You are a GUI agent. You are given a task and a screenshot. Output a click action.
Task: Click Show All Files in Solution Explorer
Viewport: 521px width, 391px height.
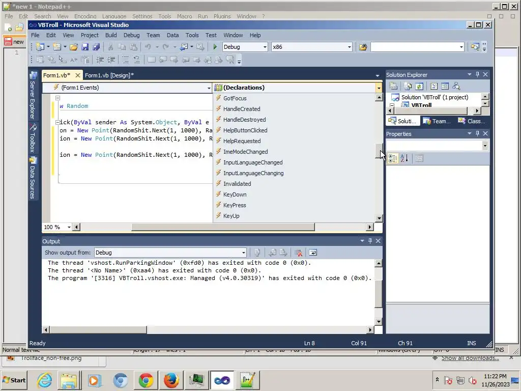pos(408,87)
